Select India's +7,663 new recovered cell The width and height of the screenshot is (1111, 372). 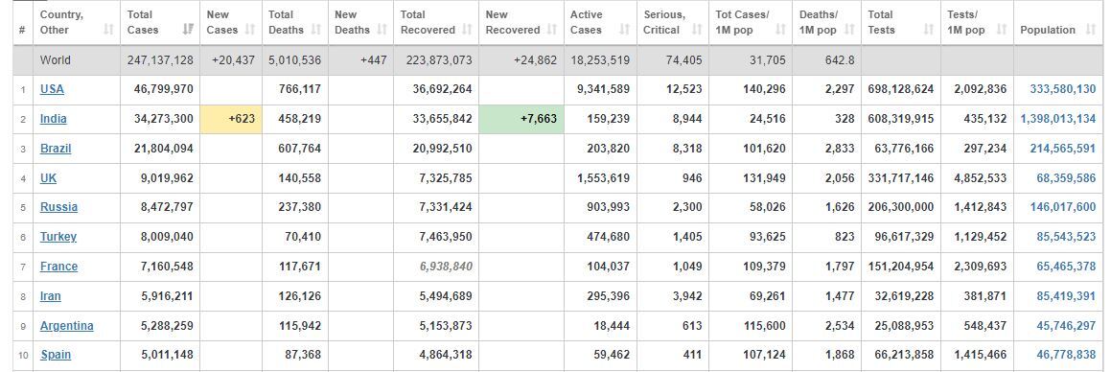(x=521, y=119)
